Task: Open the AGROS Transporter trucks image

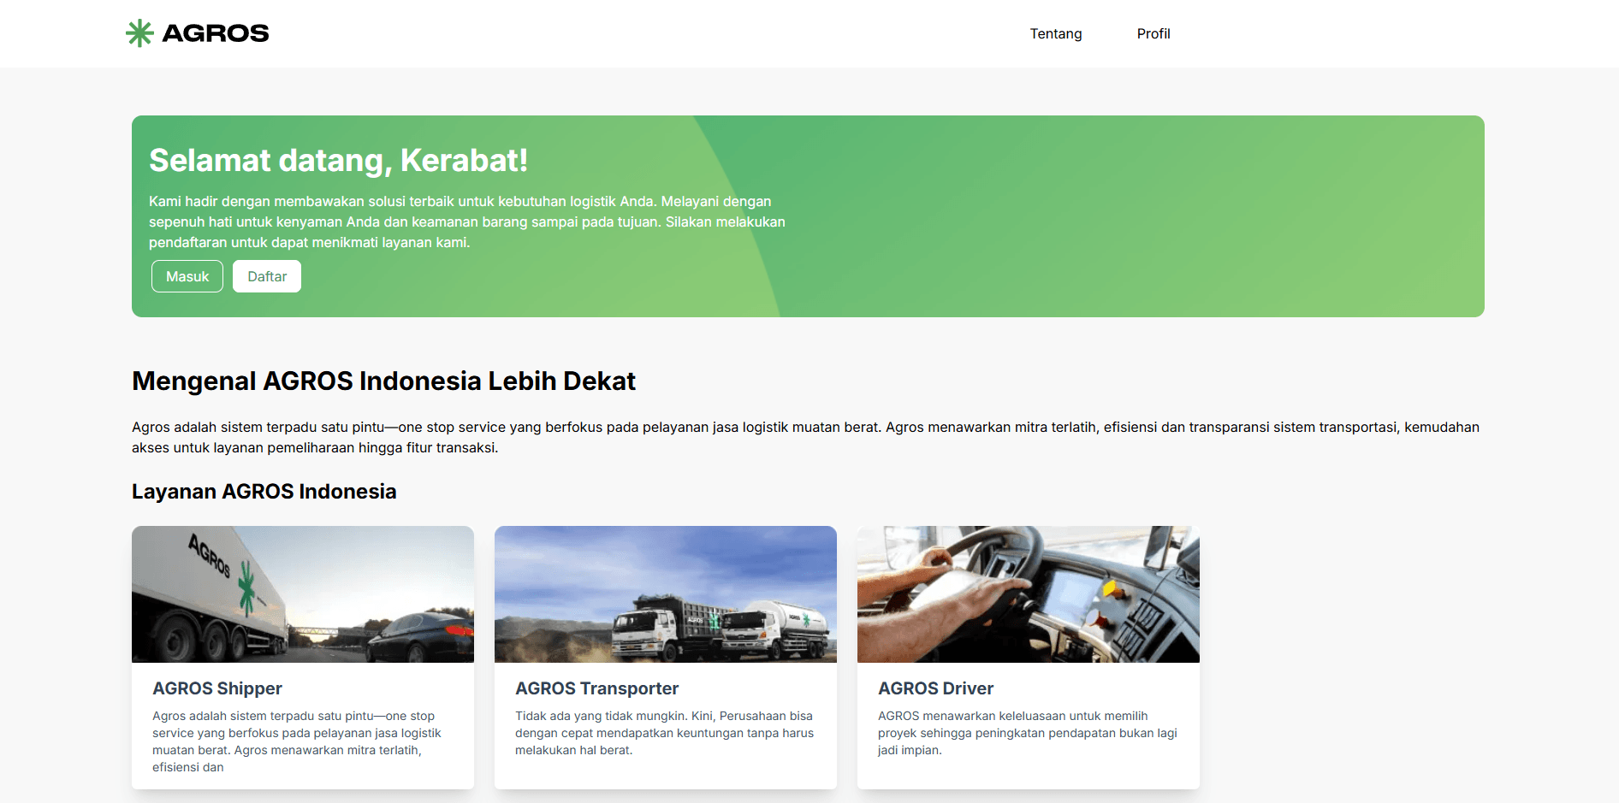Action: tap(665, 594)
